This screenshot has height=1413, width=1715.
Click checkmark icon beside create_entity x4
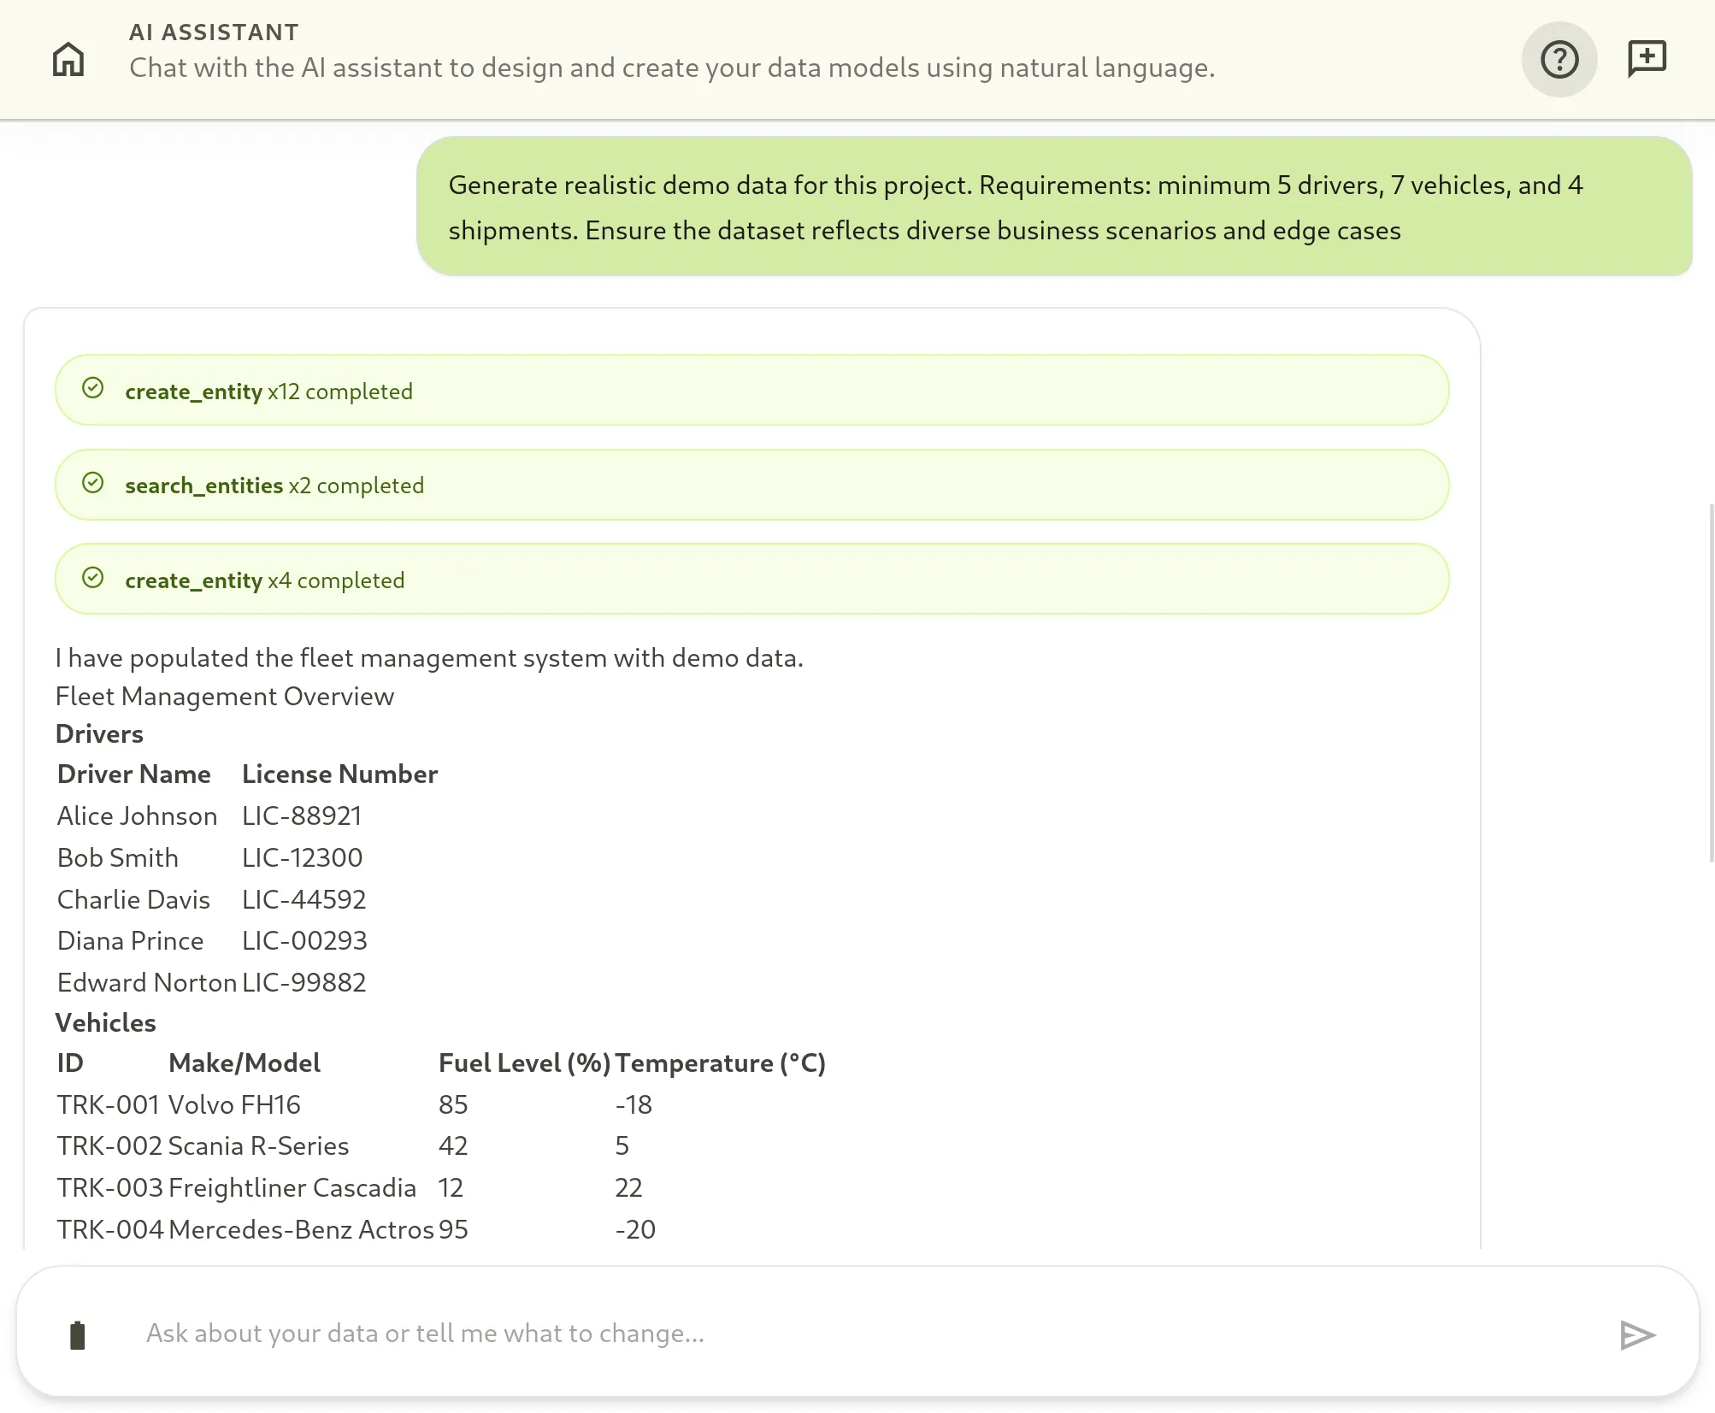[x=93, y=578]
